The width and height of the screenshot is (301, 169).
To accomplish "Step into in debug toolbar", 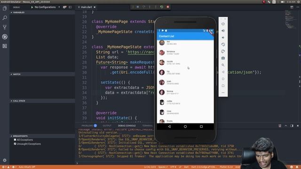I will (x=150, y=7).
